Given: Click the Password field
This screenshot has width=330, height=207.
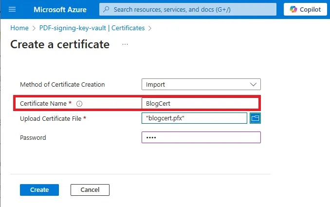Looking at the screenshot, I should 201,137.
